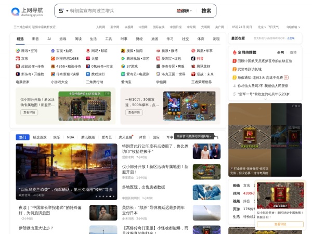Expand the hot search list chevron
312x234 pixels.
click(265, 99)
